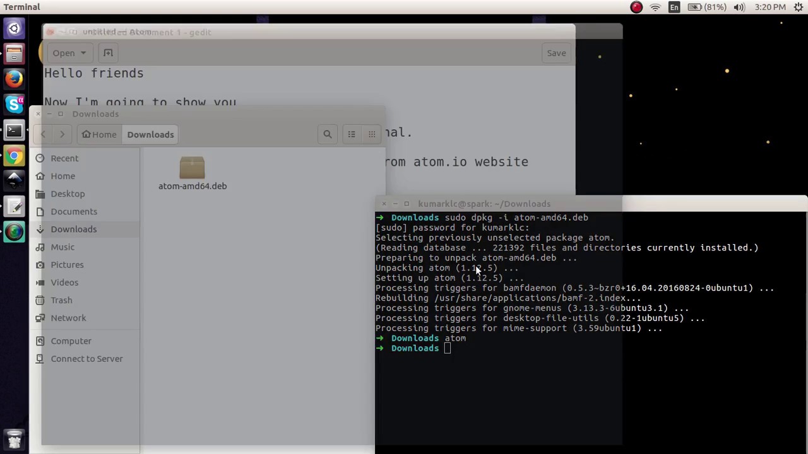The height and width of the screenshot is (454, 808).
Task: Open the green globe launcher icon
Action: tap(14, 232)
